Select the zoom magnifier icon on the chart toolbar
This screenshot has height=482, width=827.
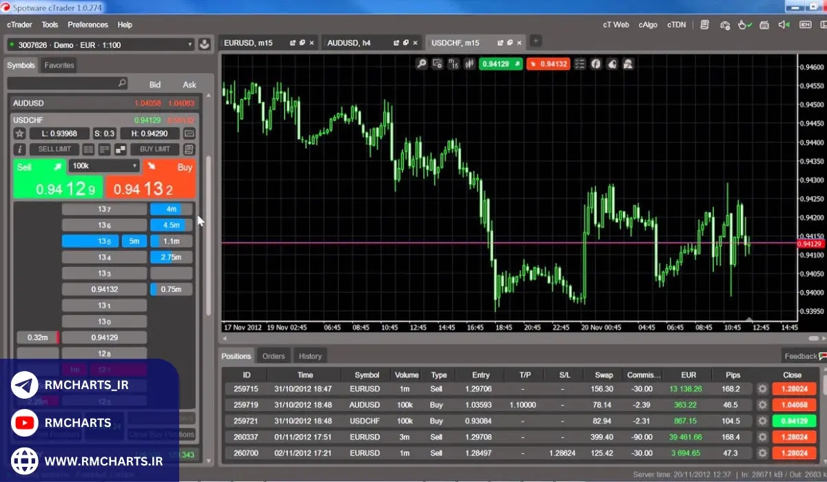click(422, 63)
